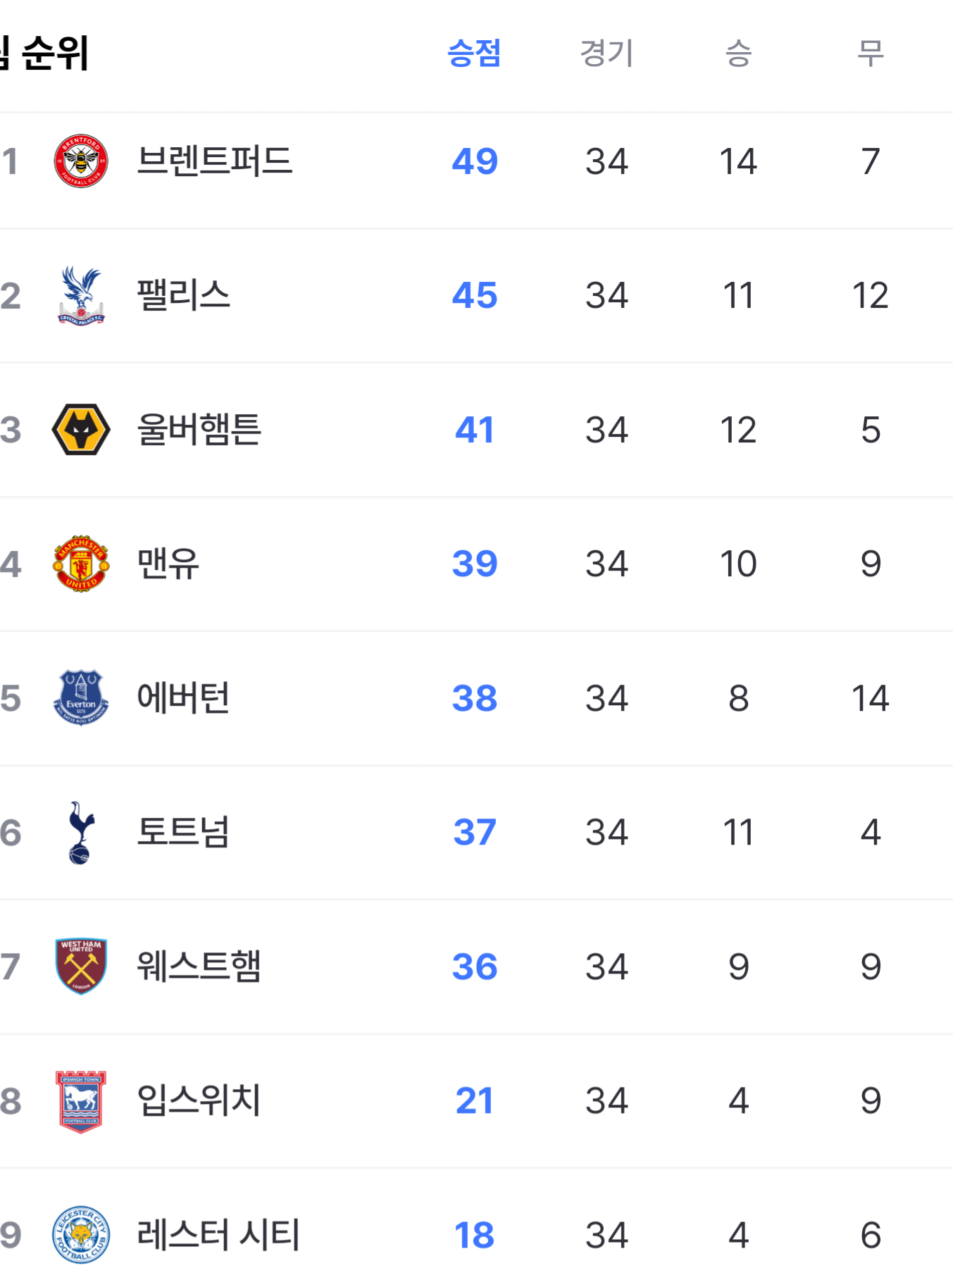Click the Manchester United crest
The height and width of the screenshot is (1287, 953).
pyautogui.click(x=81, y=564)
